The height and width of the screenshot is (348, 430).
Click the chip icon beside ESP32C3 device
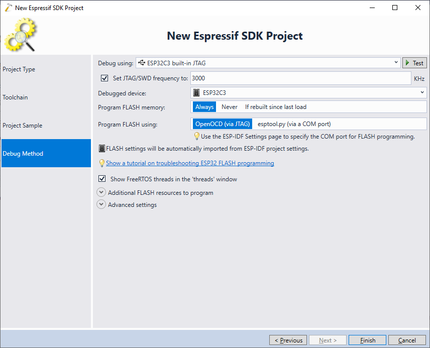[x=196, y=93]
